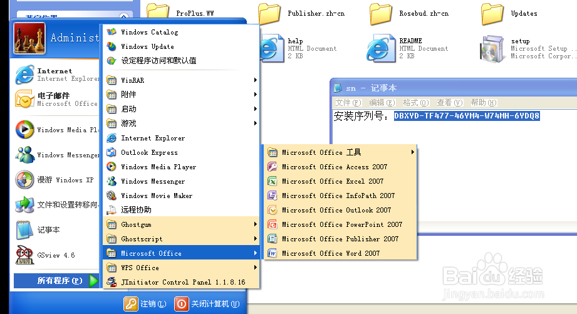Open Notepad 帮助(H) menu
Viewport: 577px width, 314px height.
484,103
